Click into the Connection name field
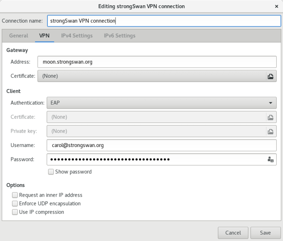 click(164, 21)
